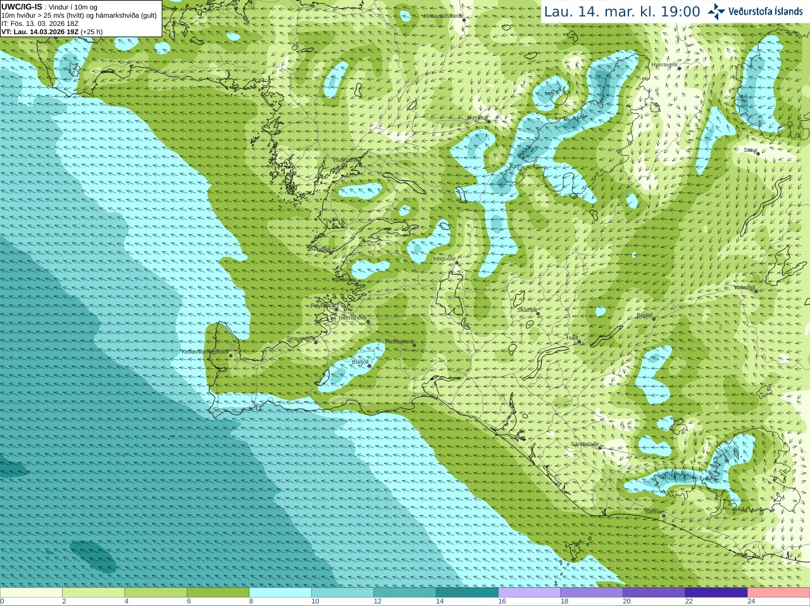Click the Veðurstofa Íslands logo icon

click(716, 11)
